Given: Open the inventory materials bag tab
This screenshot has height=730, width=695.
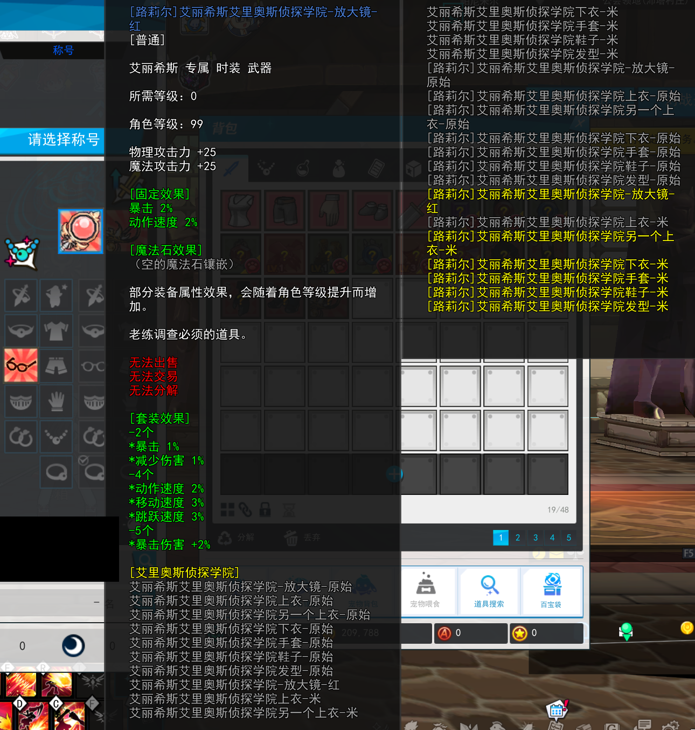Looking at the screenshot, I should pos(338,169).
